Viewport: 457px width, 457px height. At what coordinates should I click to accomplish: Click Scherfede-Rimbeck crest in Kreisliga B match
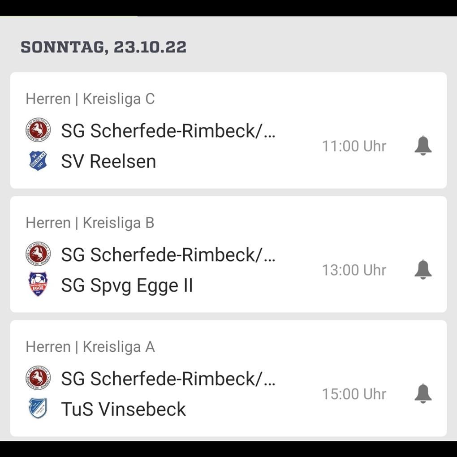[x=38, y=254]
